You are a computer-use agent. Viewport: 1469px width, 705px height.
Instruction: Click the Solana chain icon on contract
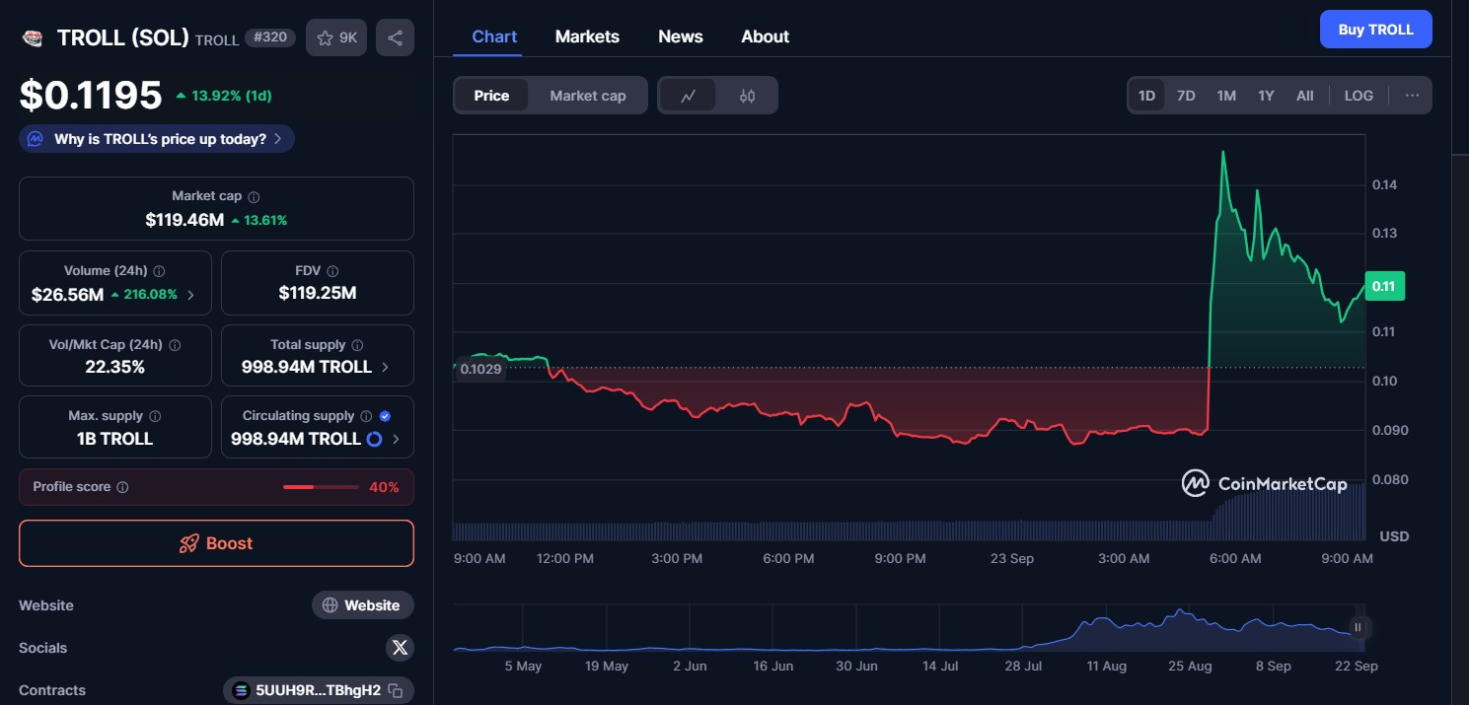click(x=241, y=690)
